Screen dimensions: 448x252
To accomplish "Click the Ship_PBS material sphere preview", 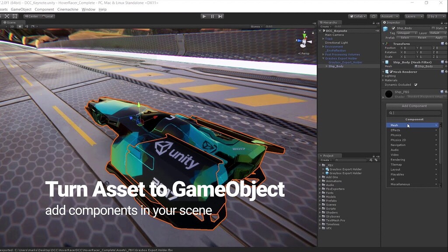I will pyautogui.click(x=389, y=93).
